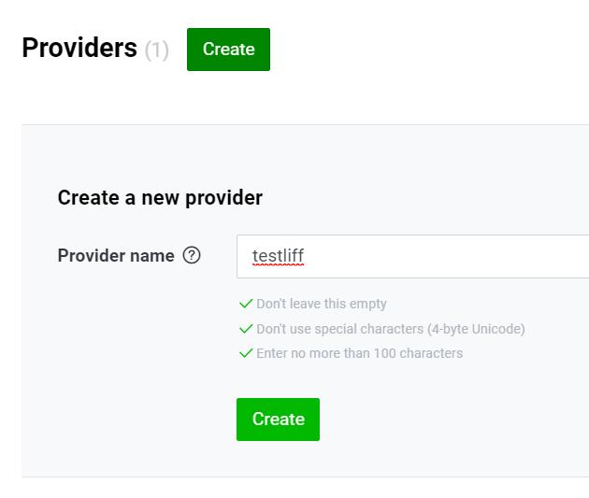Click the (4-byte Unicode) parenthetical note

(x=476, y=329)
